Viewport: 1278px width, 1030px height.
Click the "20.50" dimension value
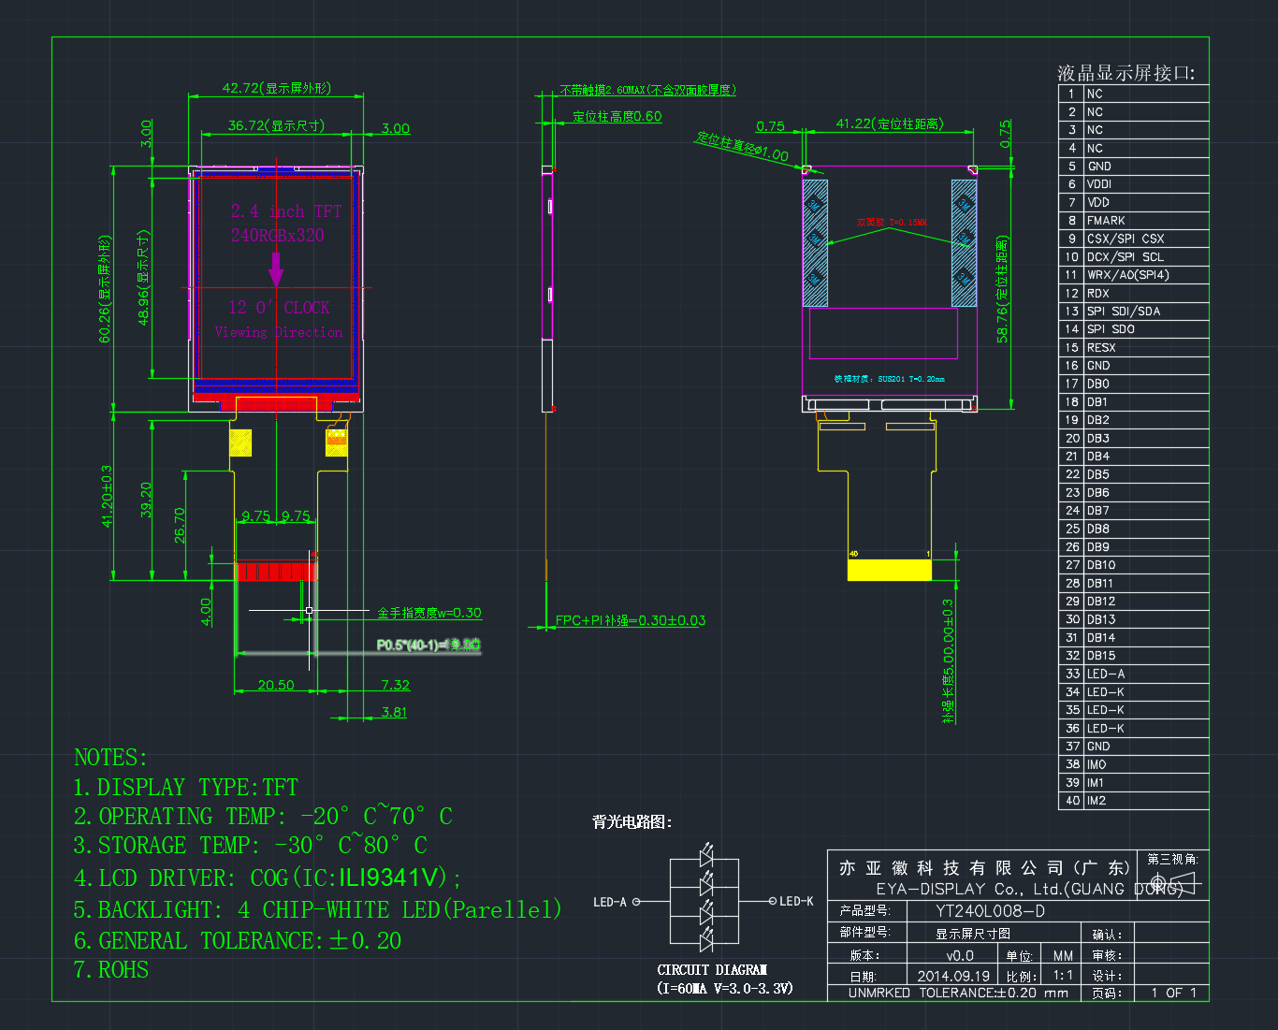click(x=276, y=685)
